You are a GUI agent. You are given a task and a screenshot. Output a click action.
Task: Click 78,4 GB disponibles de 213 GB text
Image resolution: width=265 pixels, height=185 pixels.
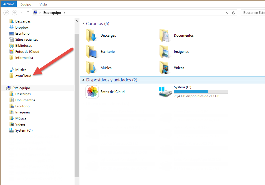pyautogui.click(x=197, y=96)
